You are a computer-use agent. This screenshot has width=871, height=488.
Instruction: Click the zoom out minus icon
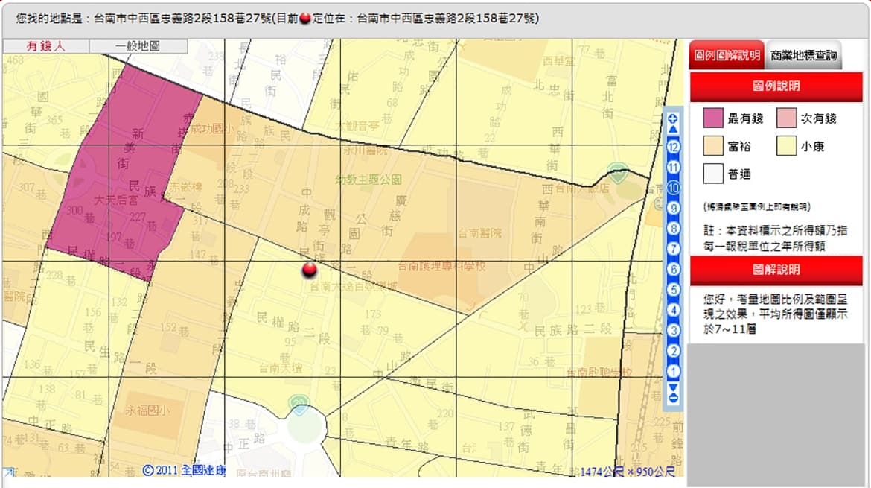(673, 398)
